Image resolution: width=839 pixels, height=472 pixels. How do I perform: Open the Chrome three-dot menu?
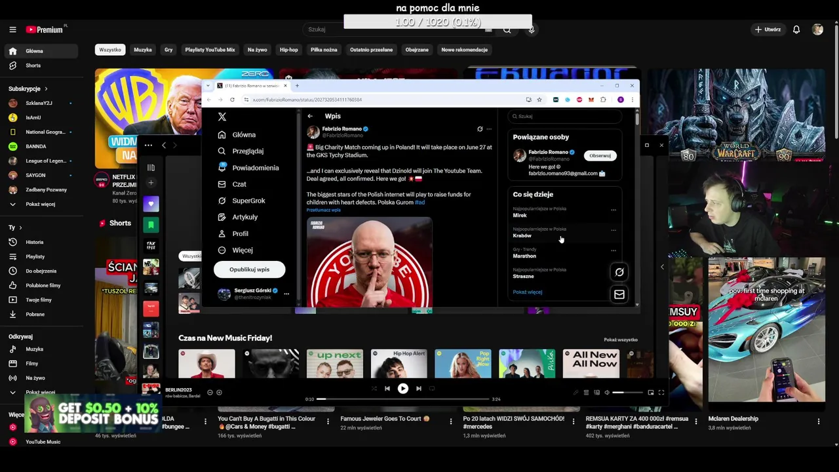(633, 100)
